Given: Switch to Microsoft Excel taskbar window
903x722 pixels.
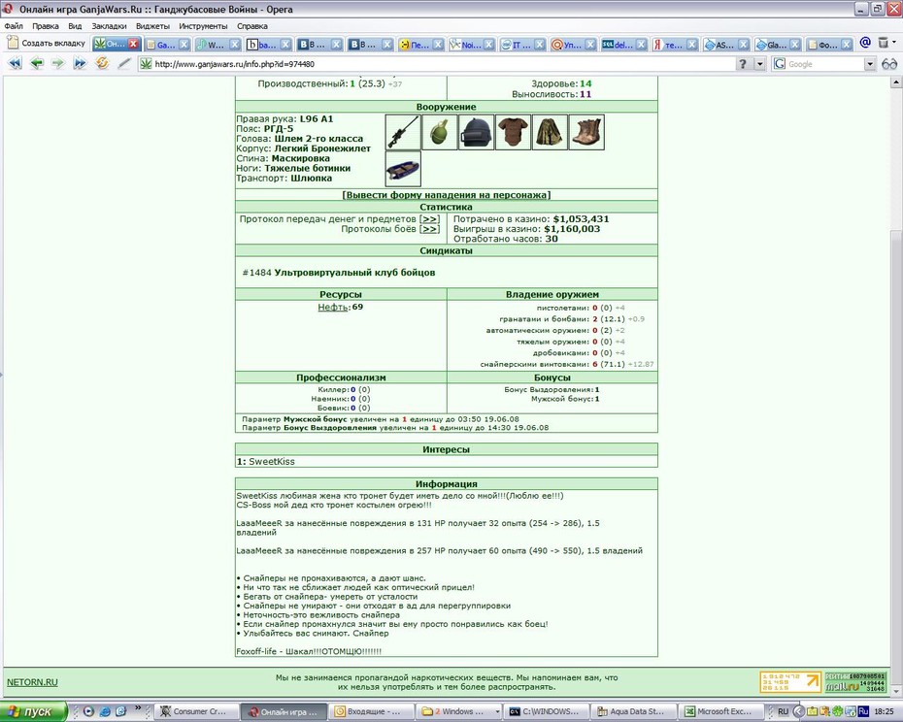Looking at the screenshot, I should pos(720,711).
